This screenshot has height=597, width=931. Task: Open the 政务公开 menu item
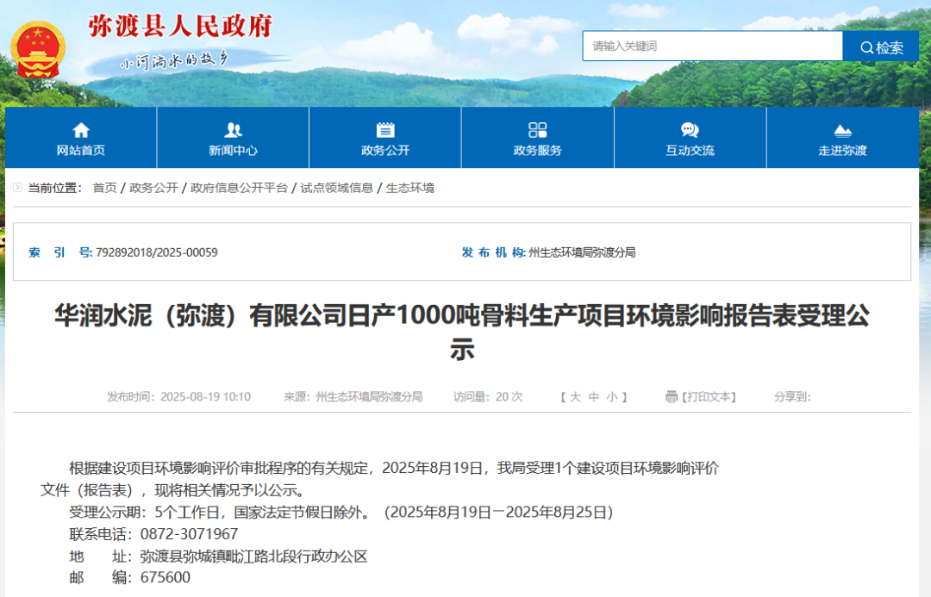(x=385, y=138)
